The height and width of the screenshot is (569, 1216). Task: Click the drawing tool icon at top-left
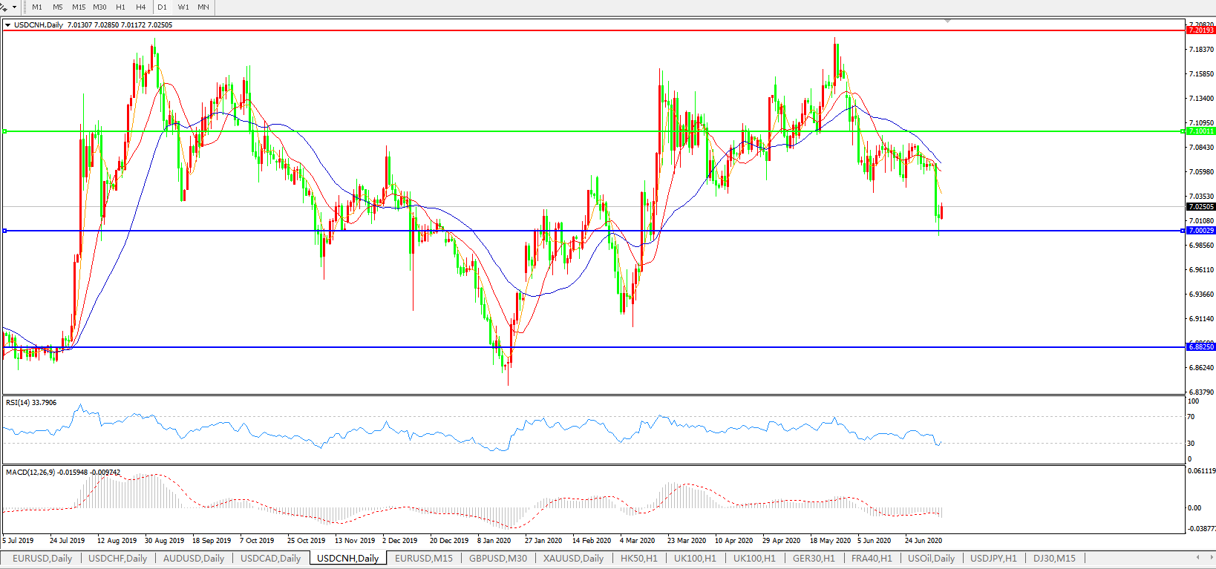coord(4,7)
